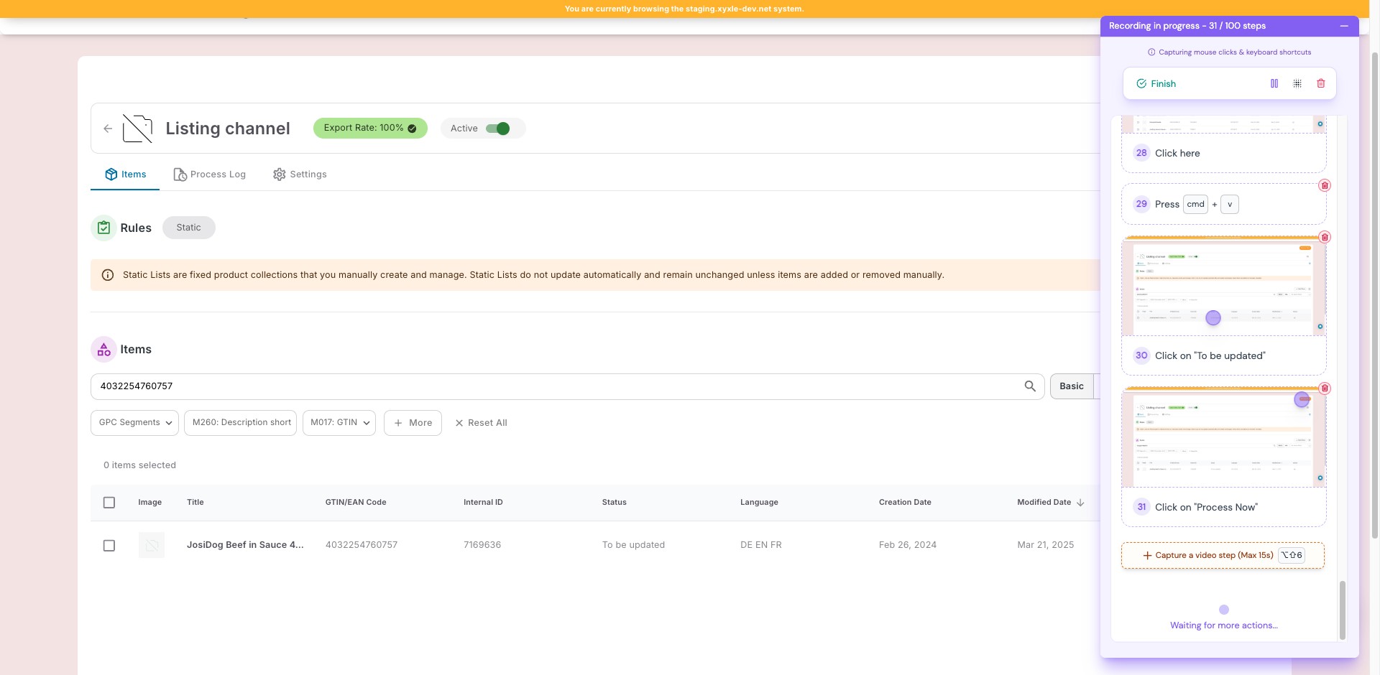Viewport: 1380px width, 675px height.
Task: Open the M017: GTIN filter dropdown
Action: point(339,423)
